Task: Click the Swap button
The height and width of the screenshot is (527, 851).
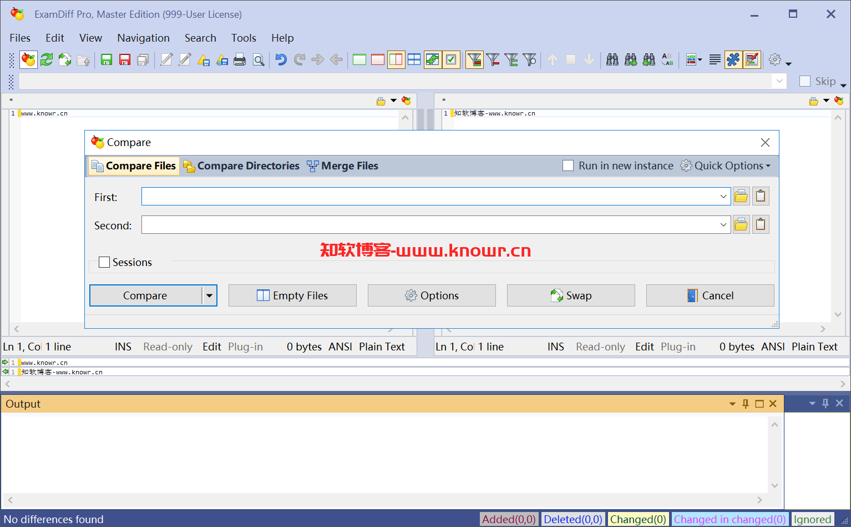Action: (x=571, y=295)
